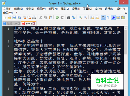The image size is (130, 96).
Task: Open a file via folder icon
Action: [x=9, y=17]
